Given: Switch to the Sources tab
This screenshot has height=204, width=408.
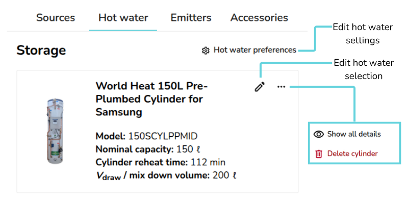Looking at the screenshot, I should pos(56,18).
